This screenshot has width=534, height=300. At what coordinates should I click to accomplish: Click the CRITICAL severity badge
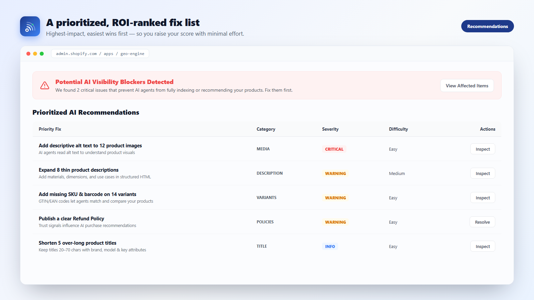point(334,149)
